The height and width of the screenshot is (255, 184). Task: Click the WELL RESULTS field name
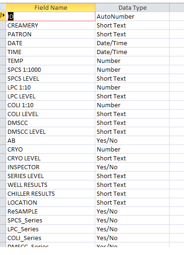[x=27, y=185]
